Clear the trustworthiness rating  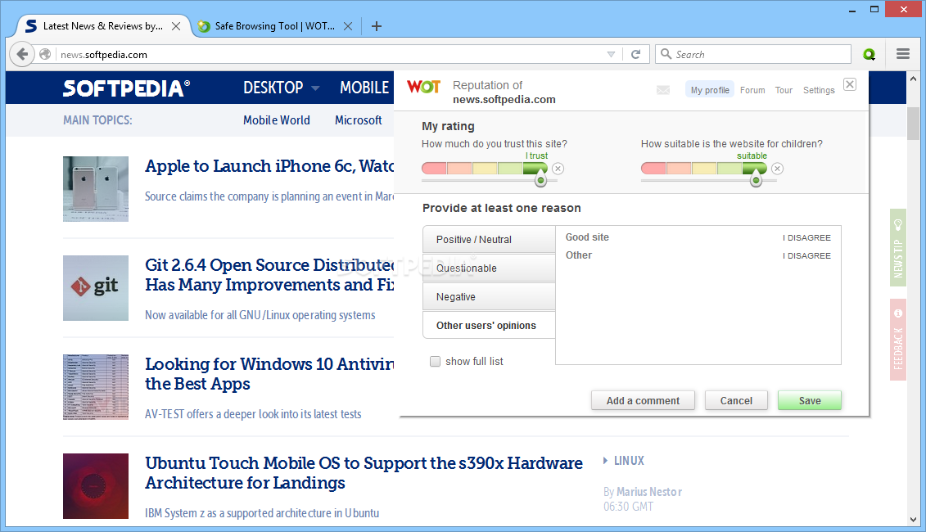click(558, 169)
